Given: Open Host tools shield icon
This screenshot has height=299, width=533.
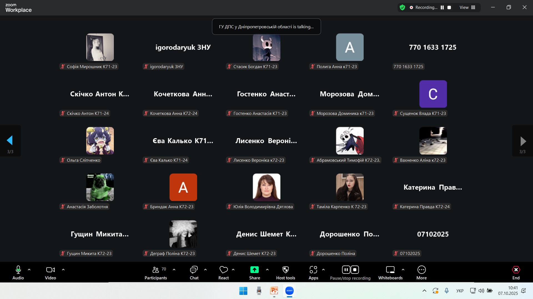Looking at the screenshot, I should (285, 270).
